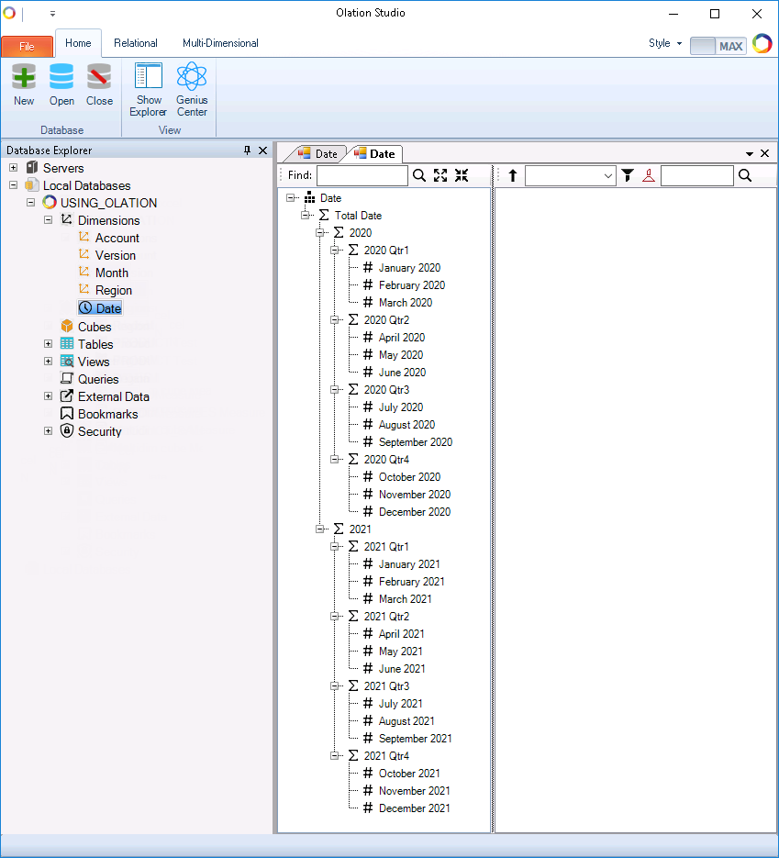Click the search magnifier in right pane
The image size is (779, 858).
[745, 175]
